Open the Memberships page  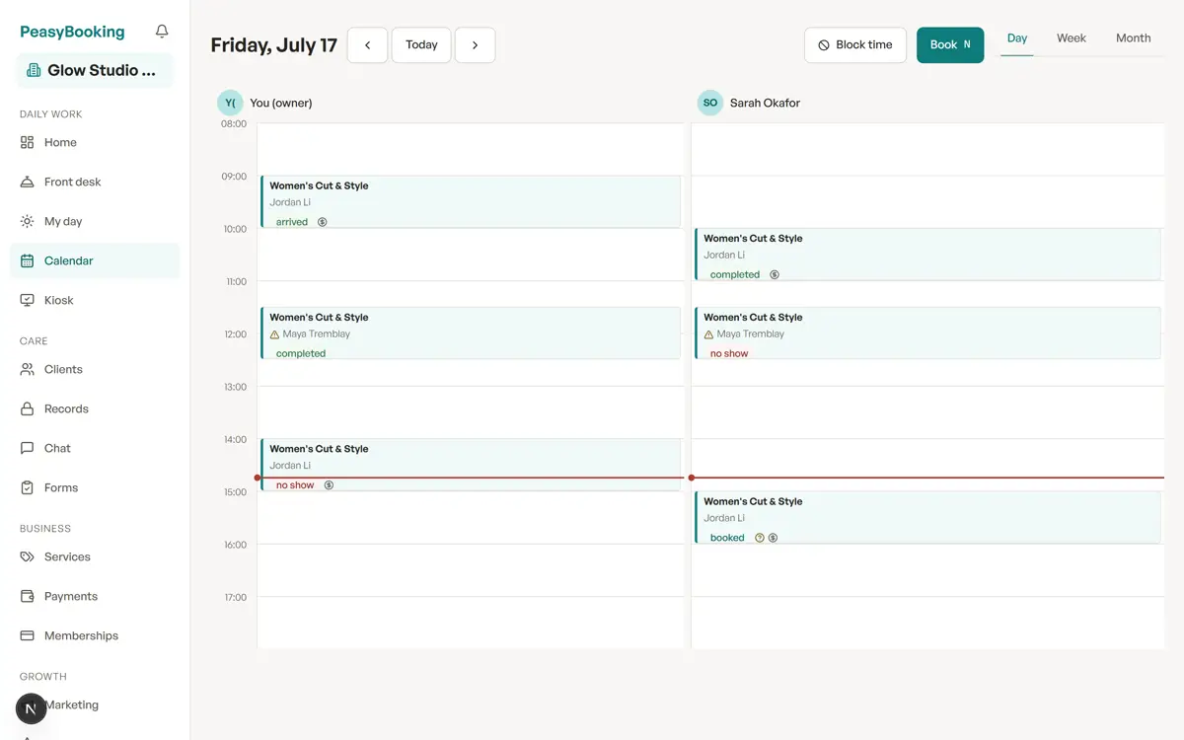click(x=95, y=635)
